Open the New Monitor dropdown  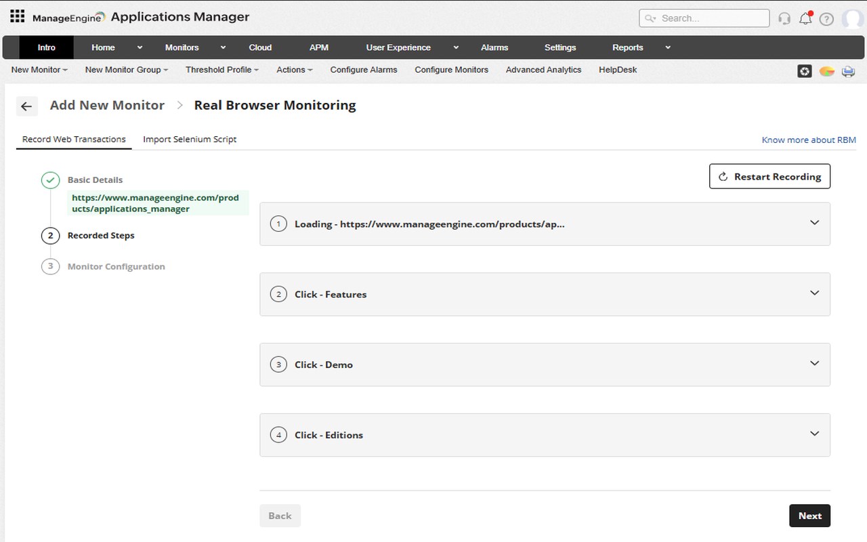pos(39,70)
